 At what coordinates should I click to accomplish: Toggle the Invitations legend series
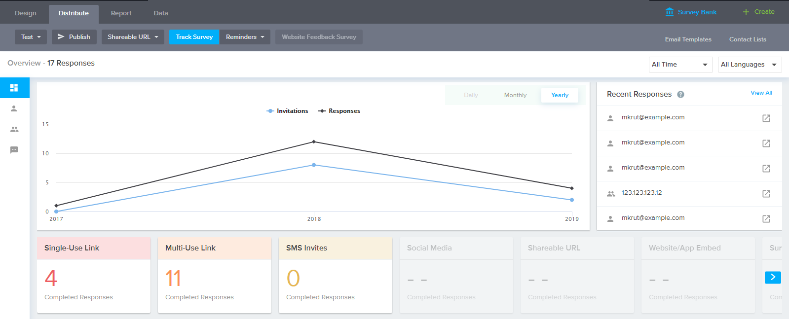point(287,111)
